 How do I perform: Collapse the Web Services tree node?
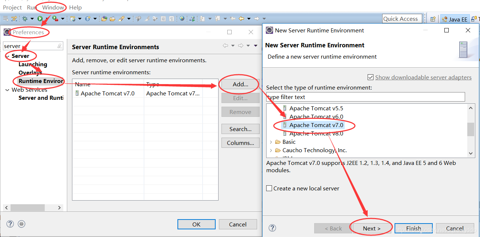8,90
